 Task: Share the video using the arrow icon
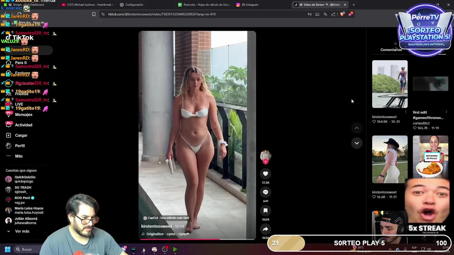[265, 229]
